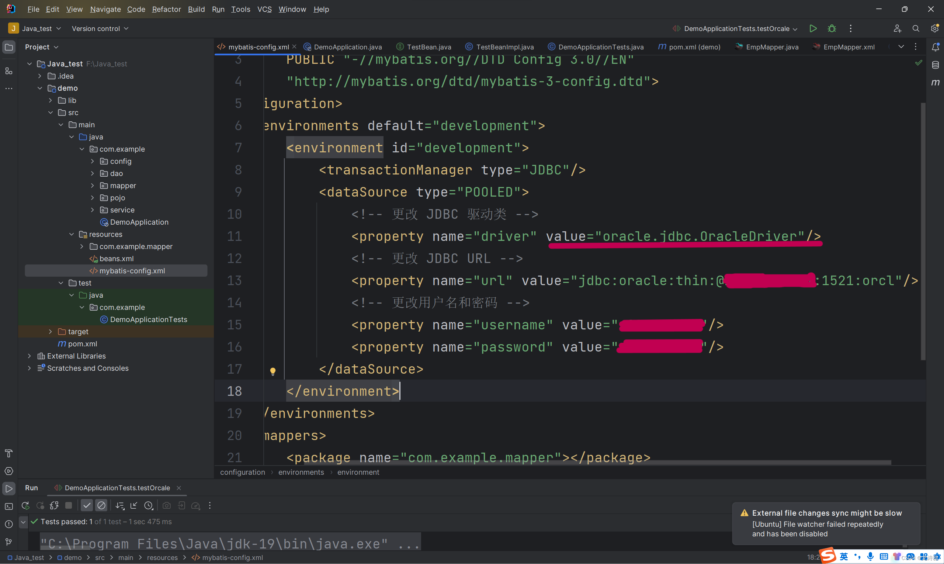Screen dimensions: 944x564
Task: Expand the target folder
Action: (50, 332)
